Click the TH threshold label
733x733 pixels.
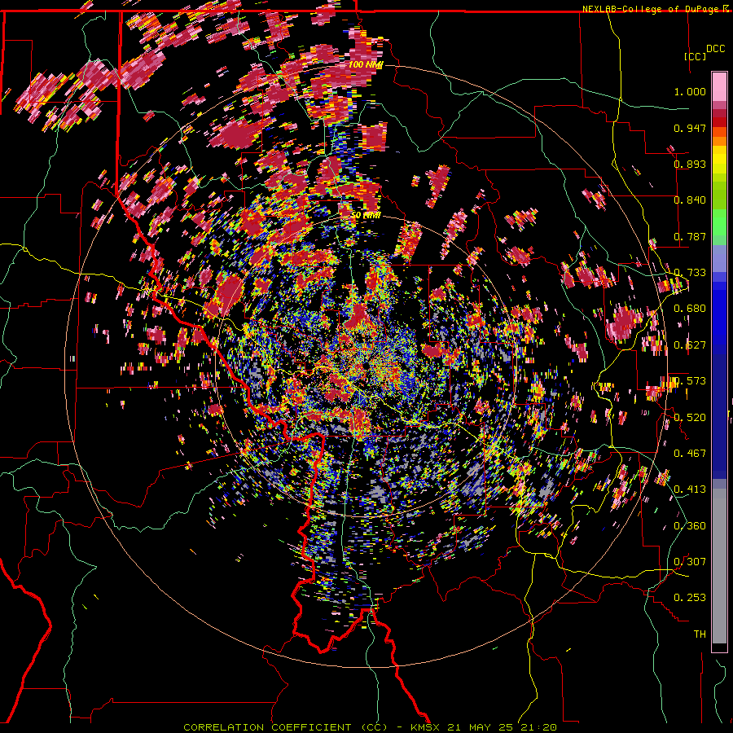pyautogui.click(x=700, y=634)
